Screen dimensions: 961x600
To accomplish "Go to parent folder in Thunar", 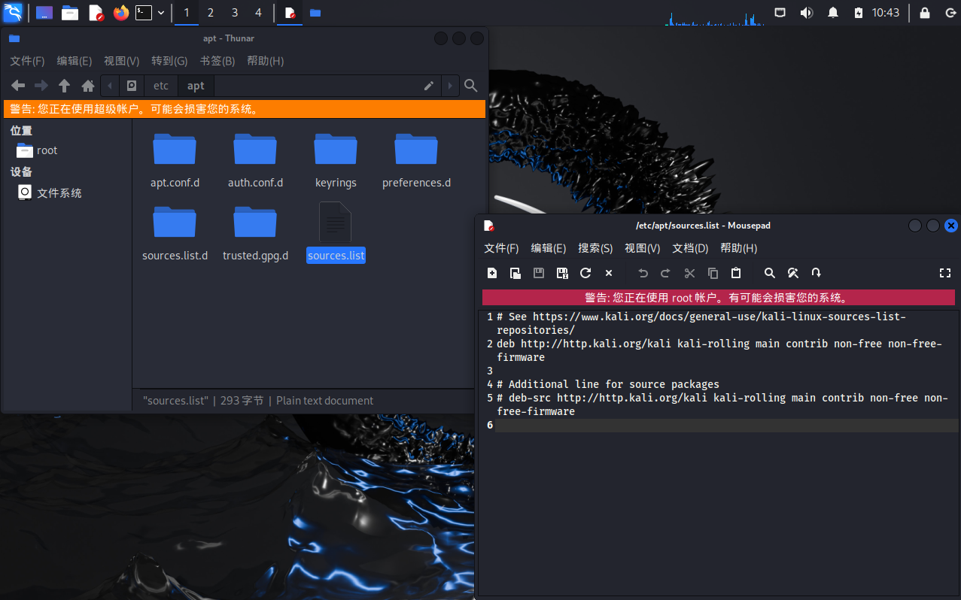I will tap(65, 86).
